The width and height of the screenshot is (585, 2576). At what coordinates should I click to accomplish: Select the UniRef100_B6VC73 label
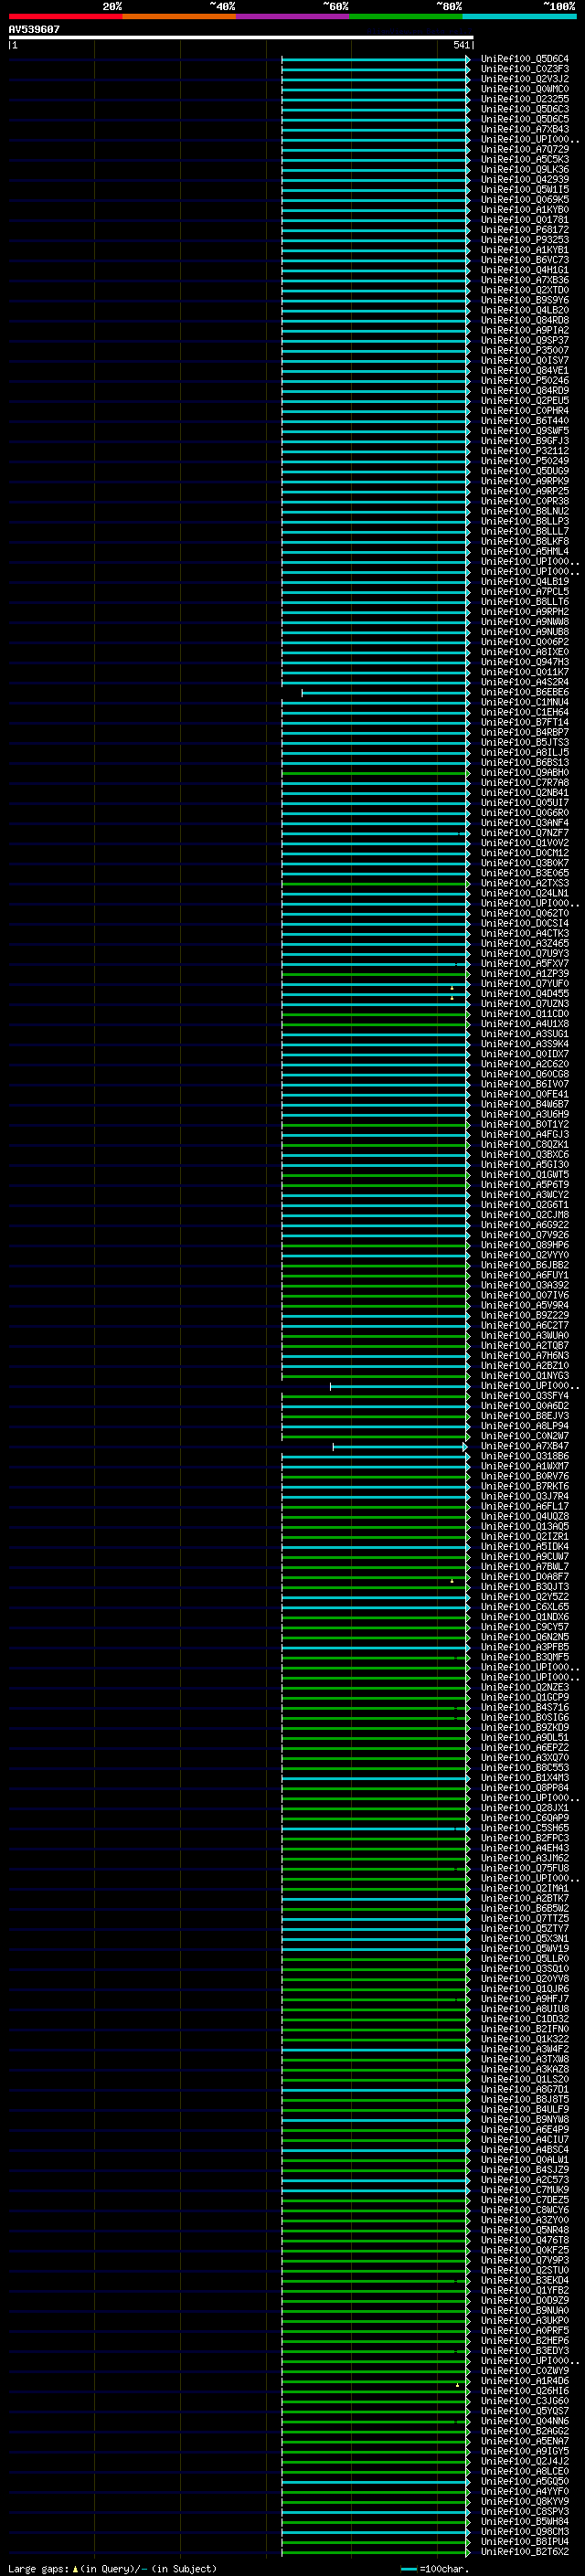coord(524,260)
